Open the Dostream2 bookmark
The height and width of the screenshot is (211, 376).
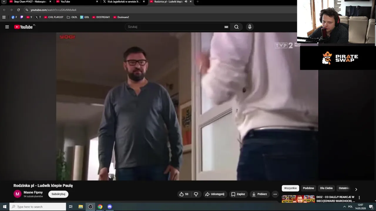[121, 17]
